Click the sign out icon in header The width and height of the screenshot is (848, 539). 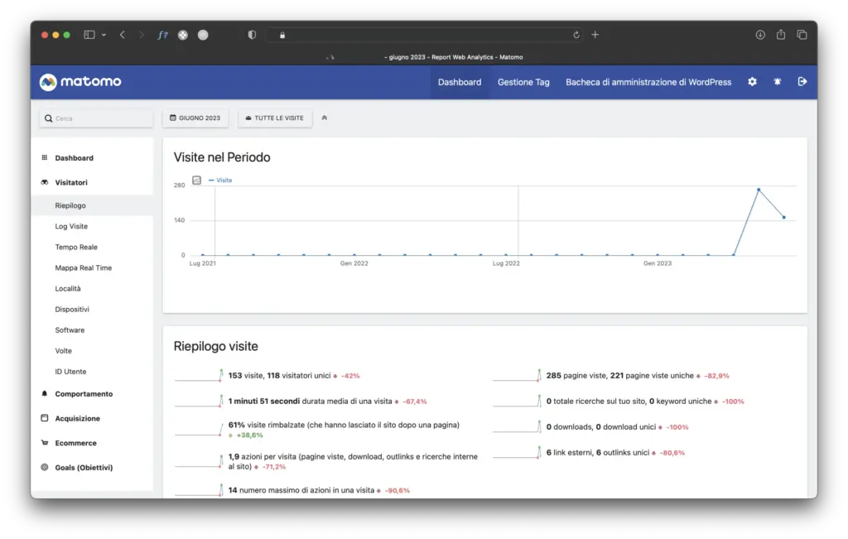[x=802, y=82]
